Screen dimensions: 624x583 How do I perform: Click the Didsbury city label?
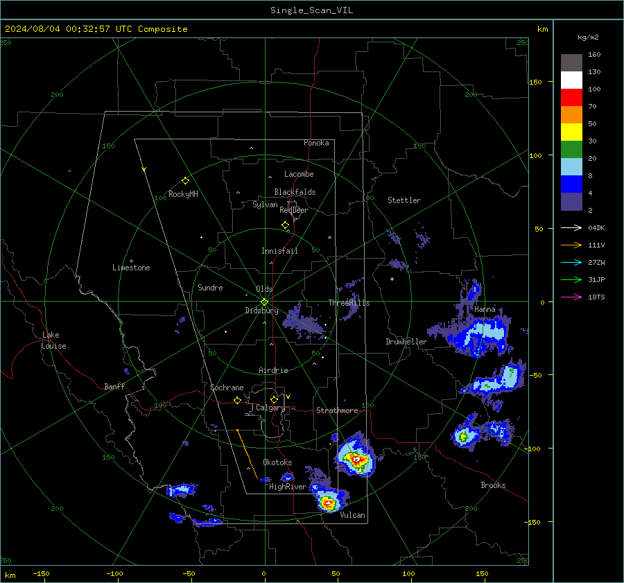261,311
